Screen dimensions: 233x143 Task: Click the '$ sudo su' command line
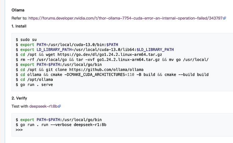[26, 40]
